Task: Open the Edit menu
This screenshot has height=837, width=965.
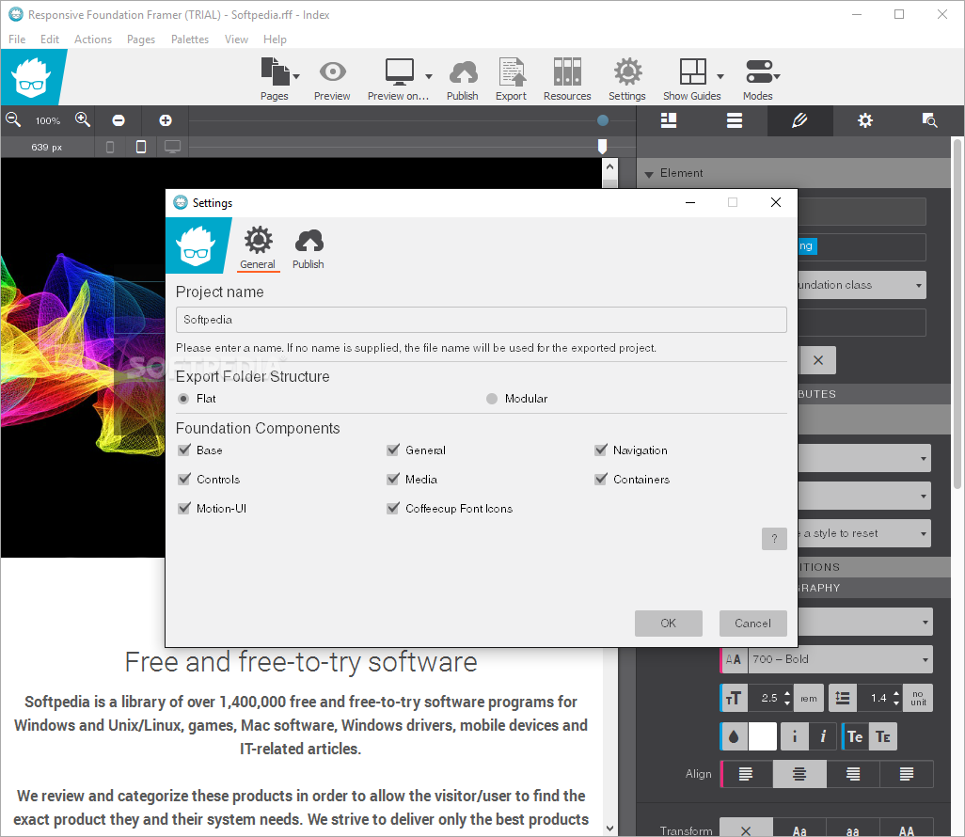Action: [x=50, y=39]
